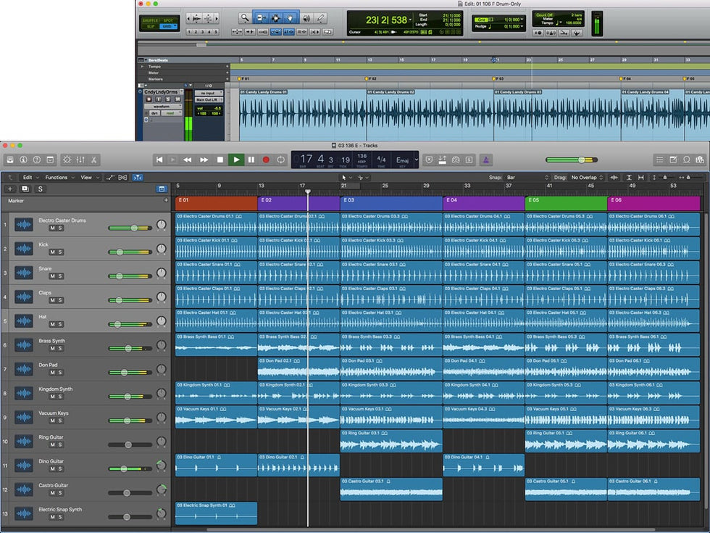The height and width of the screenshot is (533, 710).
Task: Open the Scissors editors icon
Action: point(94,160)
